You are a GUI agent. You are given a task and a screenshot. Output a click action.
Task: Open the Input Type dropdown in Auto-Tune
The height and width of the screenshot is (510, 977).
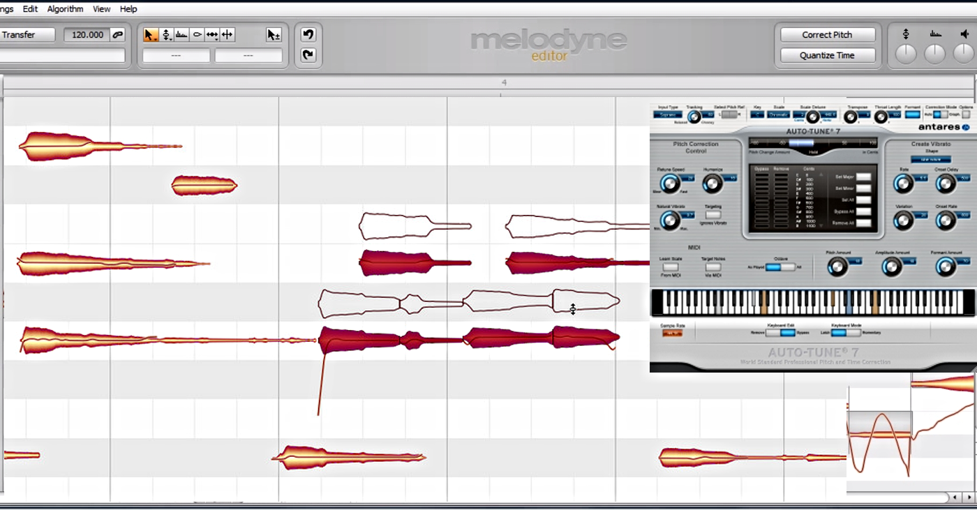click(x=668, y=114)
